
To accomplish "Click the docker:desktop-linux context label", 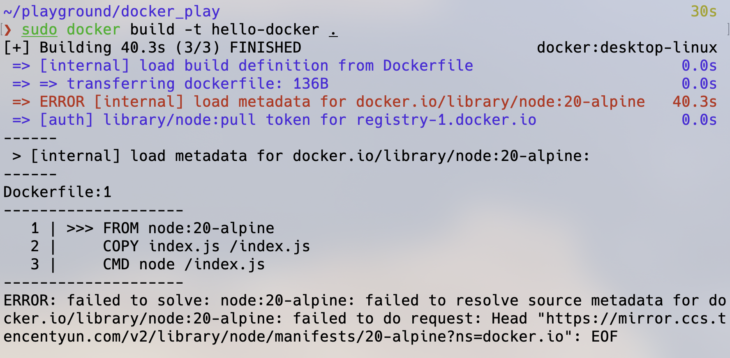I will coord(627,48).
